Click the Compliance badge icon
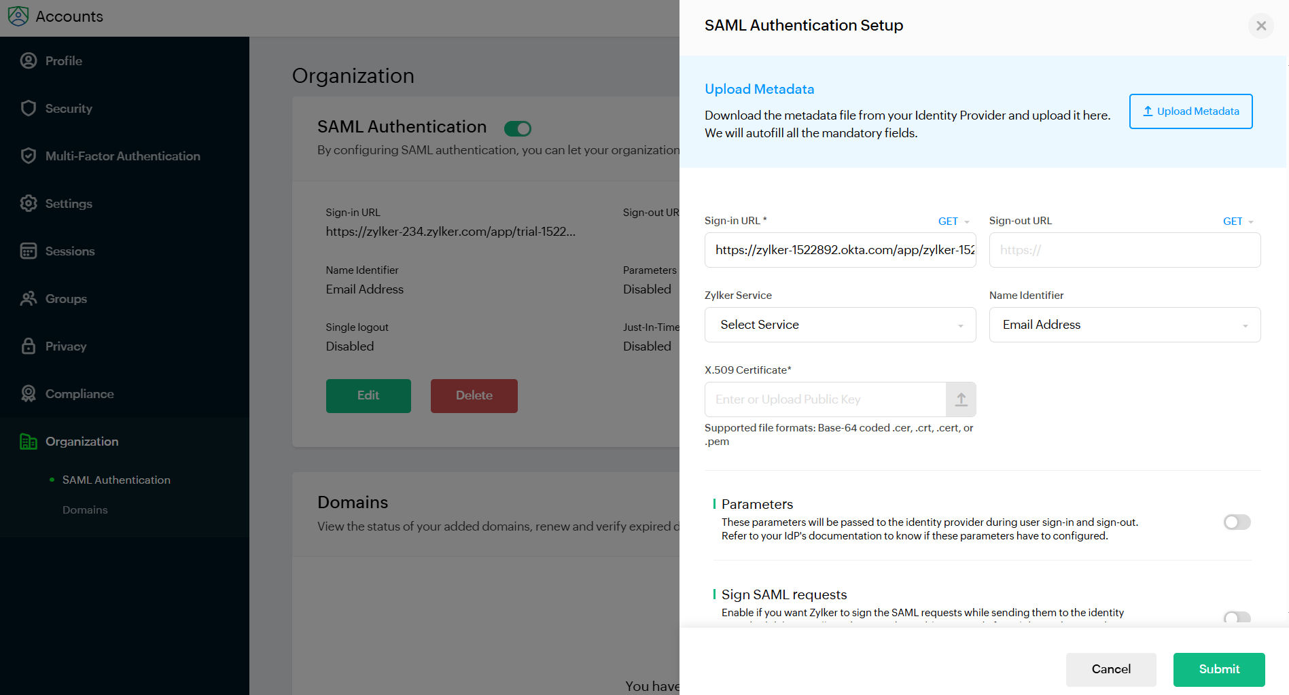This screenshot has width=1289, height=695. (x=29, y=393)
